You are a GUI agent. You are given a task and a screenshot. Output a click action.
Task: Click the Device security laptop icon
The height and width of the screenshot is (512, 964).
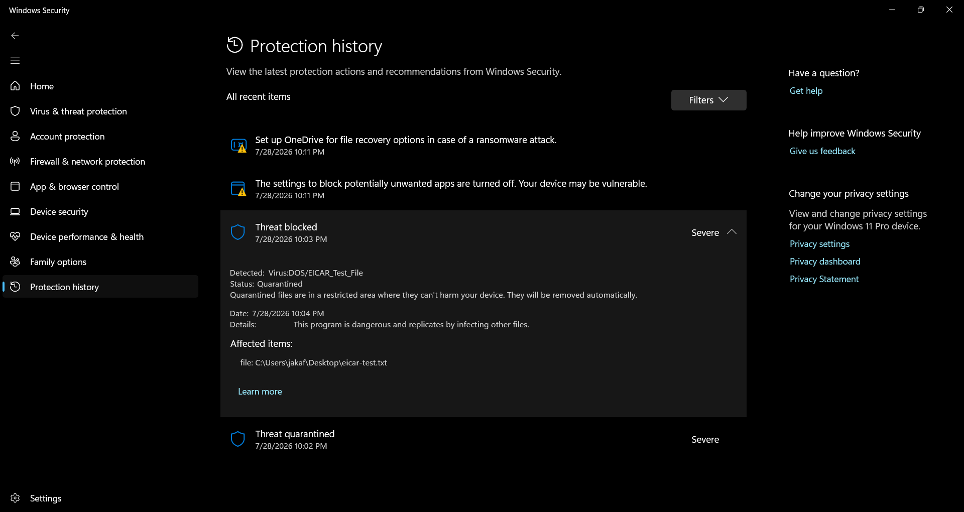15,211
